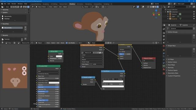Open the node editor Node menu
Screen dimensions: 196x110
pyautogui.click(x=62, y=43)
